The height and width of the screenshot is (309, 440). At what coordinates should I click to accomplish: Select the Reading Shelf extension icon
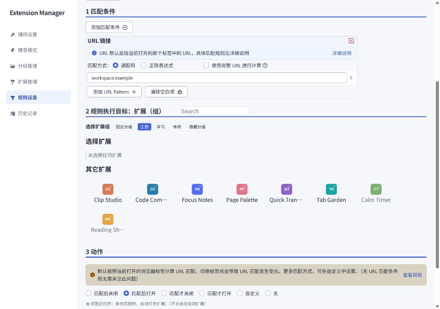108,219
